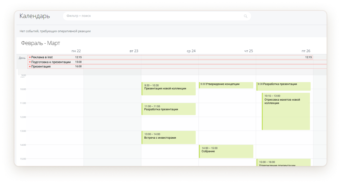The image size is (341, 184).
Task: Open the 11:00 Разработка презентации event
Action: pos(169,109)
